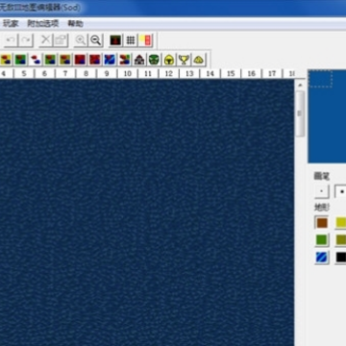Open the hero helmet palette
The height and width of the screenshot is (346, 346).
tap(169, 60)
